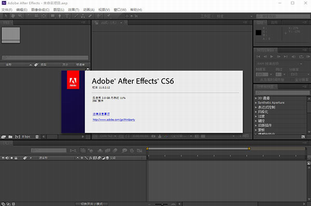
Task: Click new folder icon in project panel
Action: coord(10,137)
